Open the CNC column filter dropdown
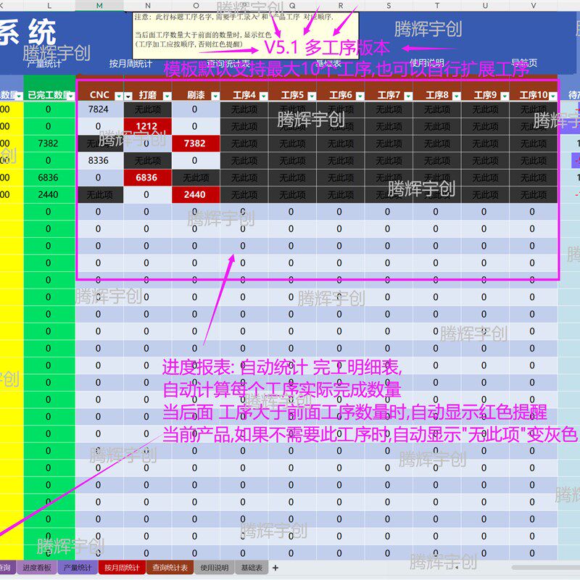Image resolution: width=580 pixels, height=580 pixels. [x=118, y=96]
